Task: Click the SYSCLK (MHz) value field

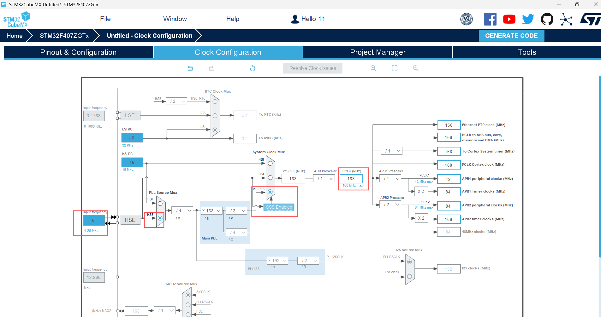Action: (x=293, y=179)
